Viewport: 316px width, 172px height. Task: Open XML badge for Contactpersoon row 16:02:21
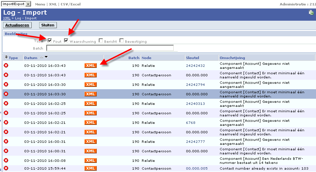[x=91, y=132]
